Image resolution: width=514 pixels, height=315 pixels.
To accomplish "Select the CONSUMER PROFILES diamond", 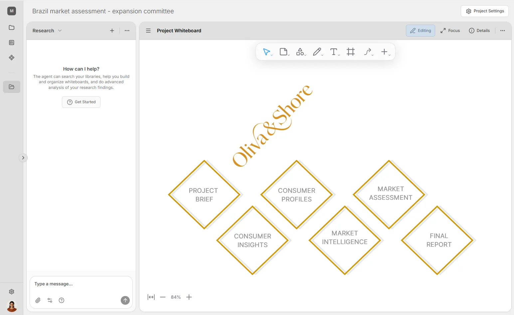I will [x=297, y=195].
